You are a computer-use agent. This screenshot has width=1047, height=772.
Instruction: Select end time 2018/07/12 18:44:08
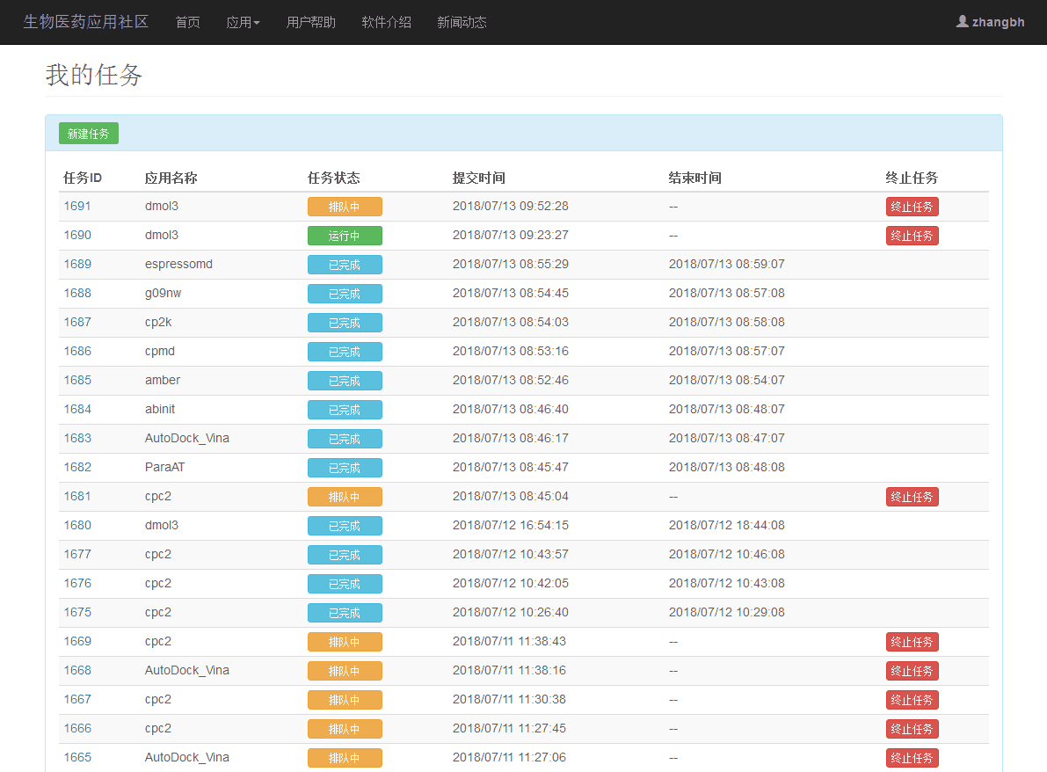point(727,526)
